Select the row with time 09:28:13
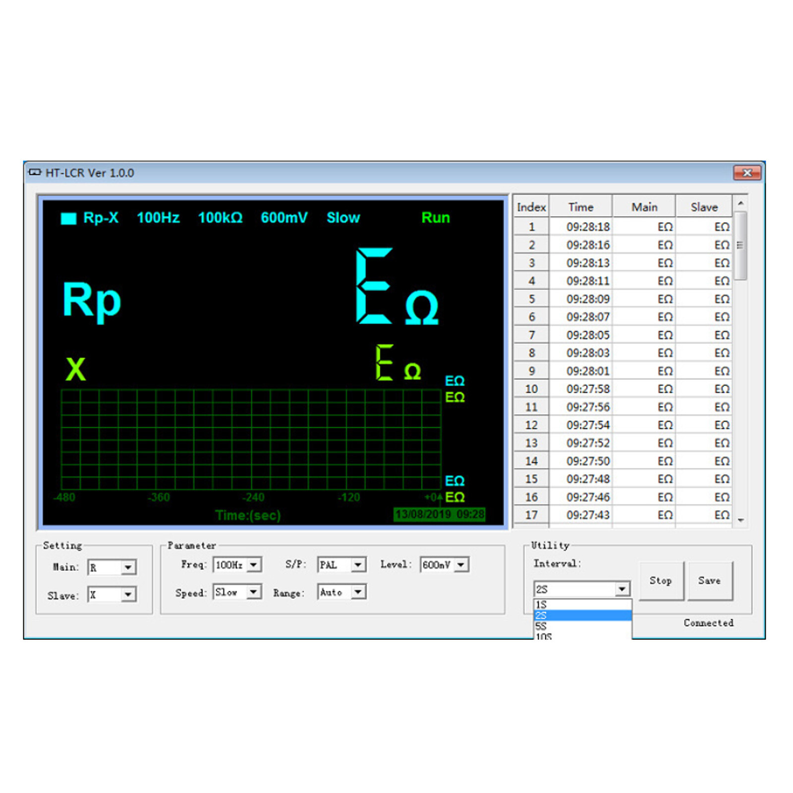The width and height of the screenshot is (793, 793). (x=623, y=263)
